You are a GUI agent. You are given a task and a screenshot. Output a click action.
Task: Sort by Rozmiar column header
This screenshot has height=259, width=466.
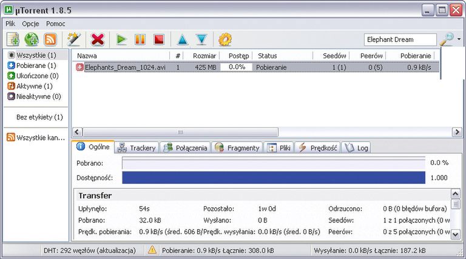tap(202, 56)
